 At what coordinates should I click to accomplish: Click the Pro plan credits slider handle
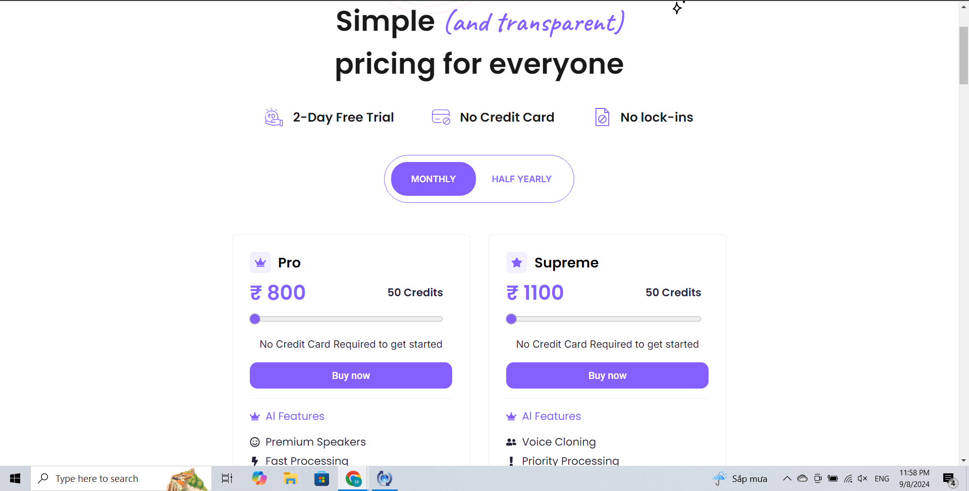tap(255, 319)
